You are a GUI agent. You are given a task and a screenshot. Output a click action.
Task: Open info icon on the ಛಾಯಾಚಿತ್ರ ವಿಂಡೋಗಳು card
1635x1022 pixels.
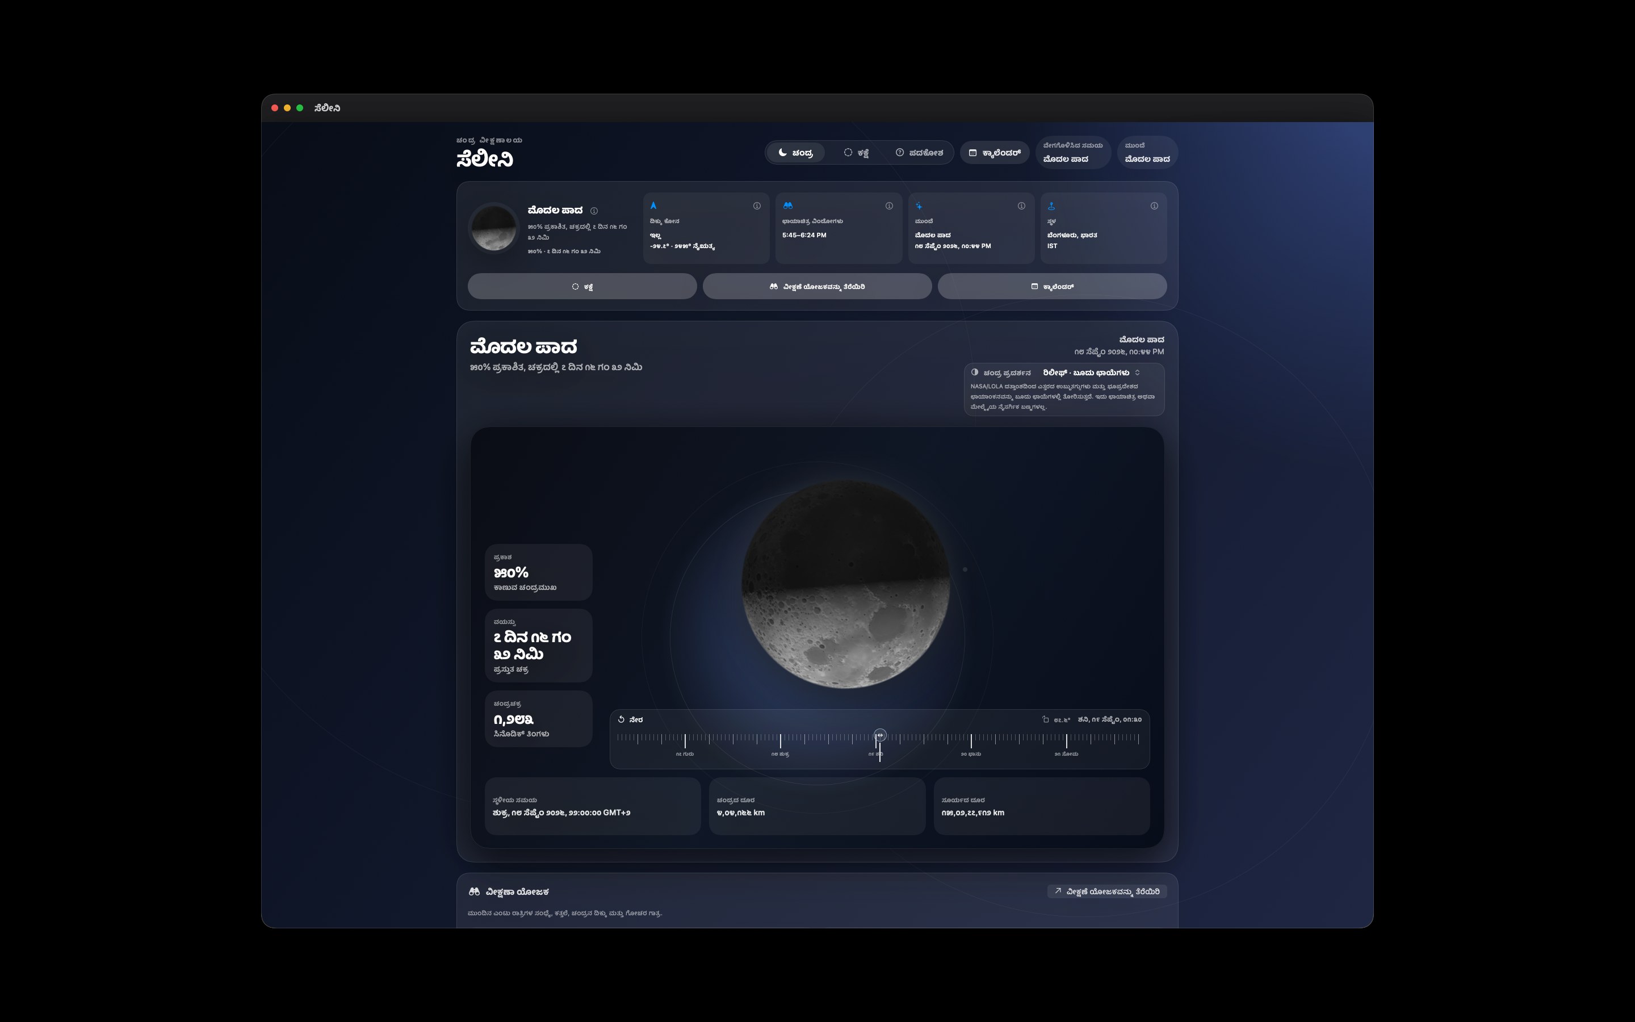(x=889, y=206)
